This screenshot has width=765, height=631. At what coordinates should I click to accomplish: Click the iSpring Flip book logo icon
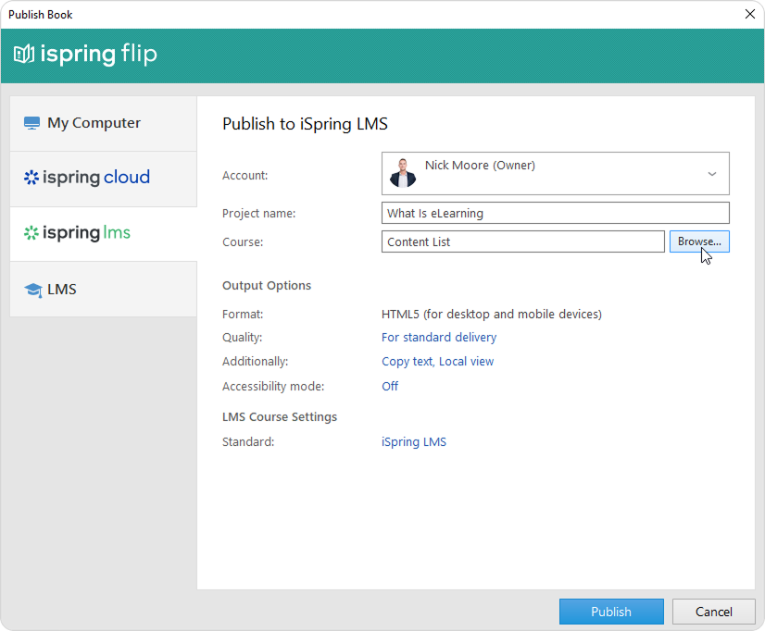pos(24,55)
